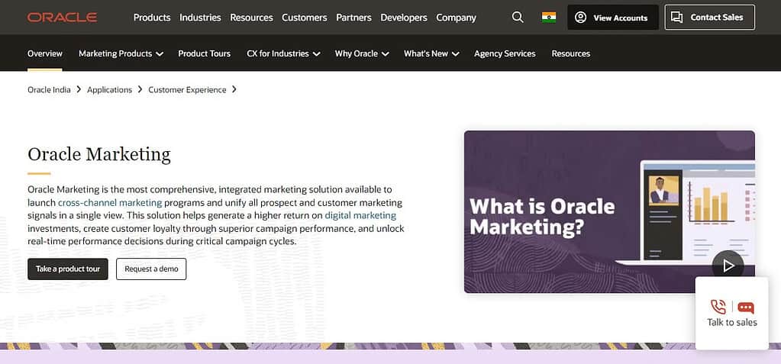Select the Overview tab
This screenshot has height=364, width=781.
[x=45, y=53]
